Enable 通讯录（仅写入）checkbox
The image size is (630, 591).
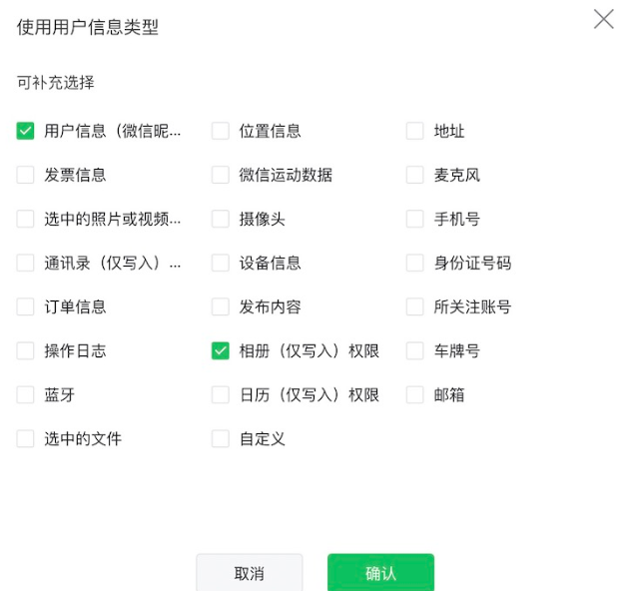[x=26, y=263]
